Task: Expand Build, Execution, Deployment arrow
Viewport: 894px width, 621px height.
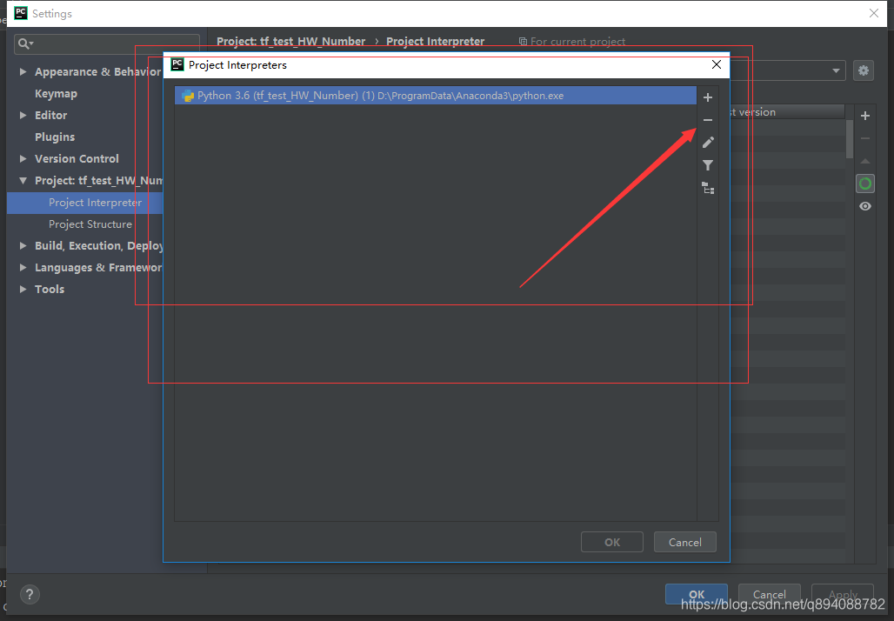Action: click(x=23, y=246)
